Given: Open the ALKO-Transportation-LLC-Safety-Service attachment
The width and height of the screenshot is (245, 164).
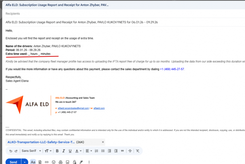Looking at the screenshot, I should 41,142.
